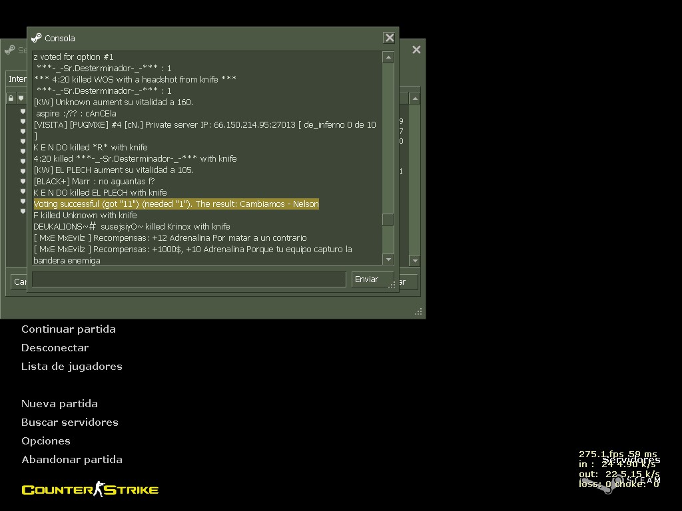The image size is (682, 511).
Task: Click the console scrollbar thumb
Action: 388,220
